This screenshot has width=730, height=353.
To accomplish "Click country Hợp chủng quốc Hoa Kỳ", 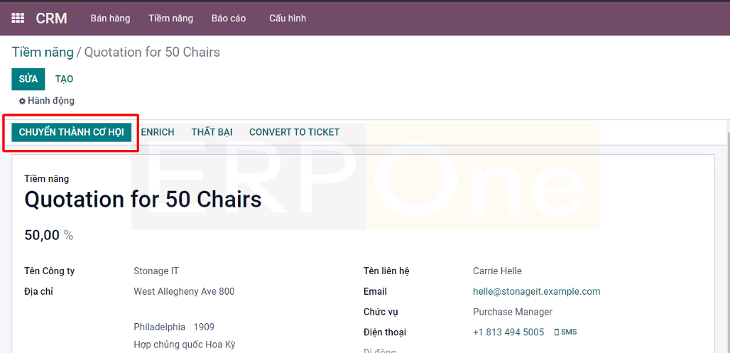I will 185,345.
